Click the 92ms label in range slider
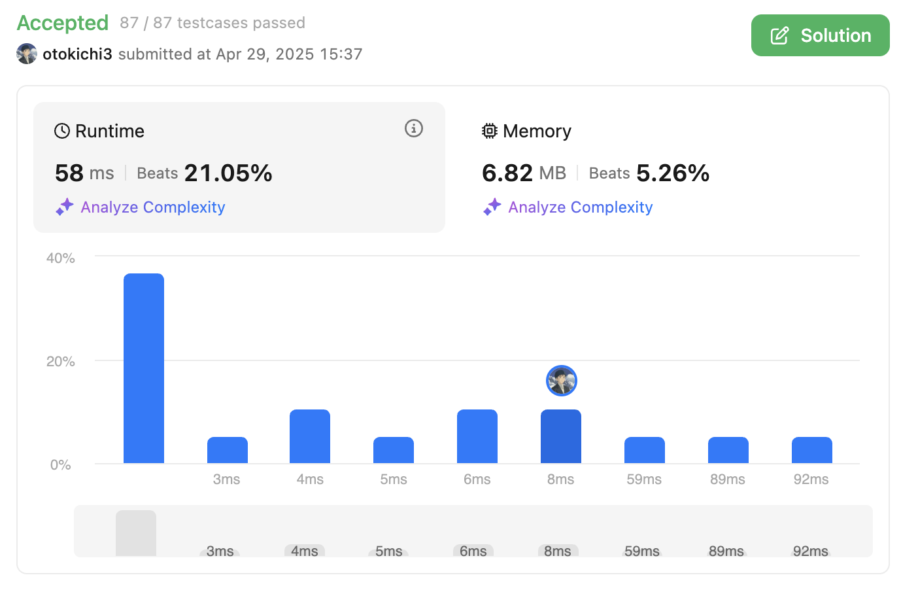Image resolution: width=918 pixels, height=590 pixels. tap(810, 551)
